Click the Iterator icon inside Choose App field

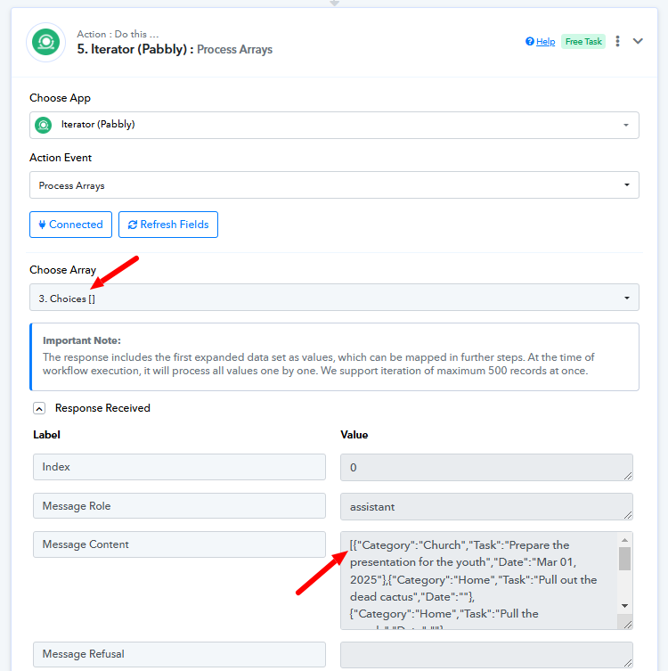coord(43,125)
